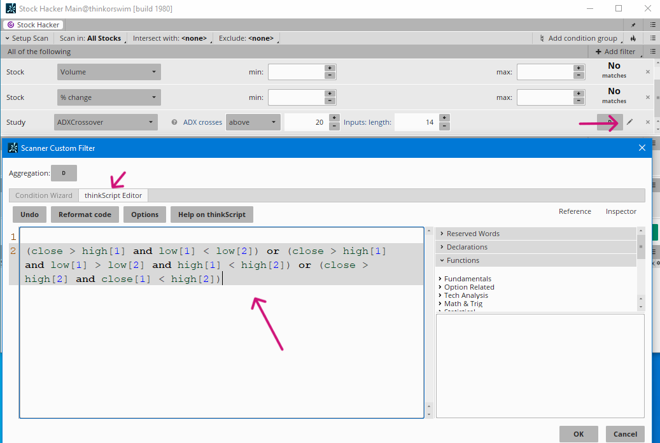Image resolution: width=660 pixels, height=443 pixels.
Task: Click the Stock Hacker spiral icon tab
Action: (11, 25)
